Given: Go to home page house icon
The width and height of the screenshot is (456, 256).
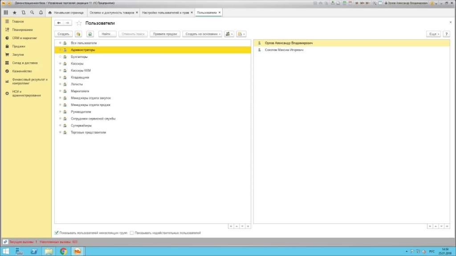Looking at the screenshot, I should coord(50,12).
